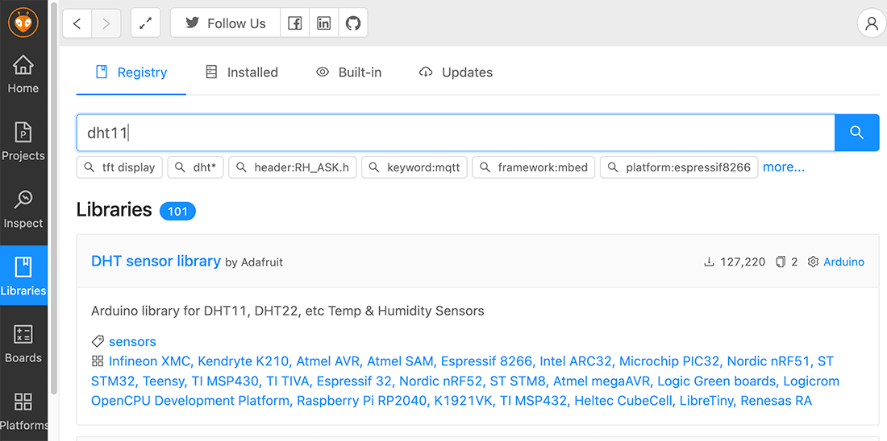
Task: Open the LinkedIn icon link
Action: tap(323, 23)
